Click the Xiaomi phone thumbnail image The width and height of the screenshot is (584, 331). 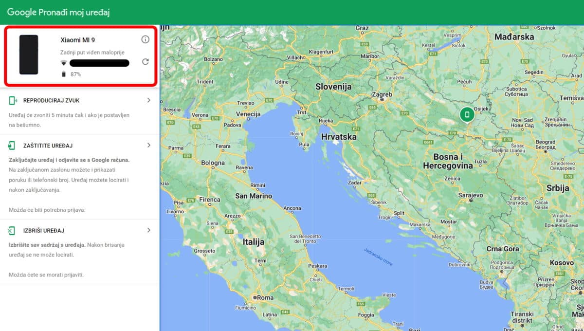28,55
